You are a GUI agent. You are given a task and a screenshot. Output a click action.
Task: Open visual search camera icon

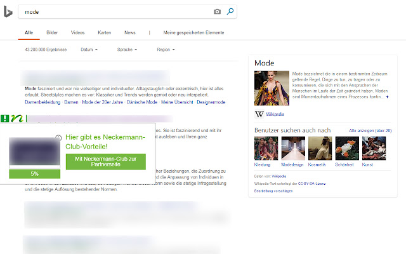tap(217, 11)
